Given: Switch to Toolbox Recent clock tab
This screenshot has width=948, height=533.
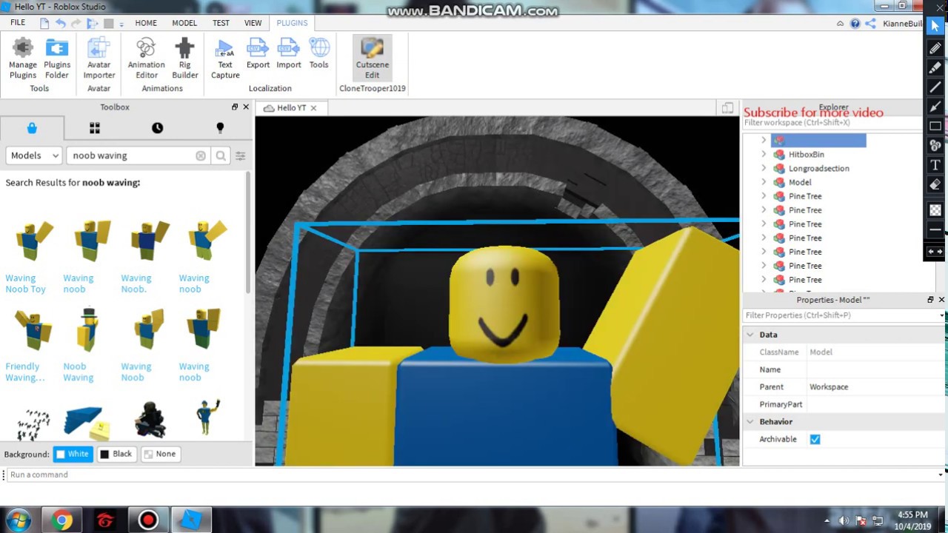Looking at the screenshot, I should tap(157, 128).
